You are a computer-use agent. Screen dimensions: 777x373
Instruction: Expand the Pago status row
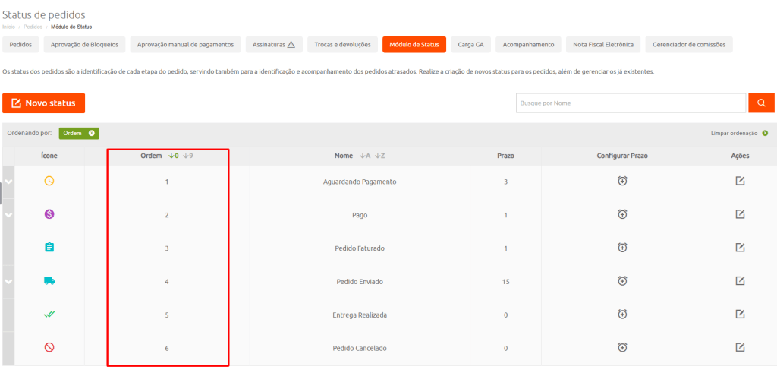8,215
